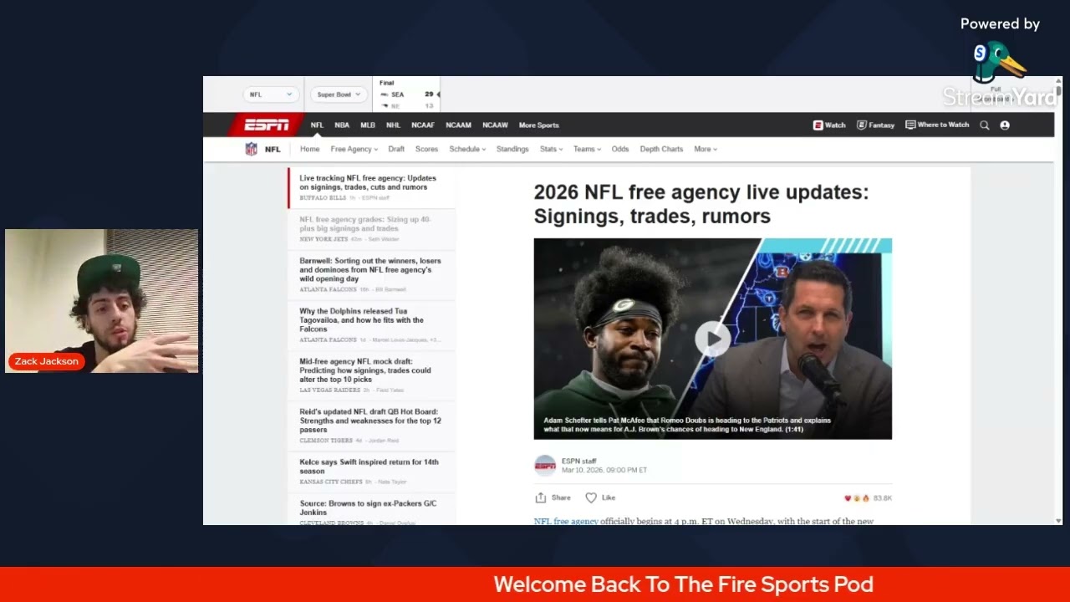Viewport: 1070px width, 602px height.
Task: Click the NFL label beside shield logo
Action: pos(273,150)
